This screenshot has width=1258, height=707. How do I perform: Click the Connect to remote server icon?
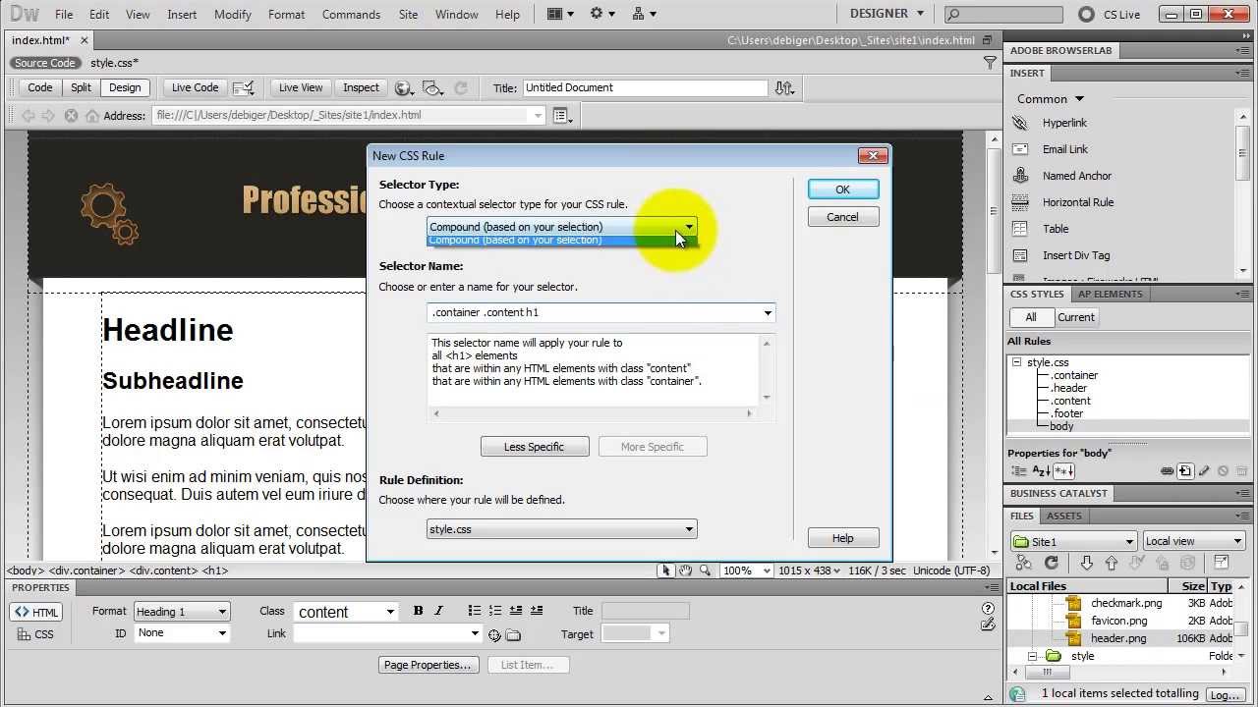[1023, 563]
